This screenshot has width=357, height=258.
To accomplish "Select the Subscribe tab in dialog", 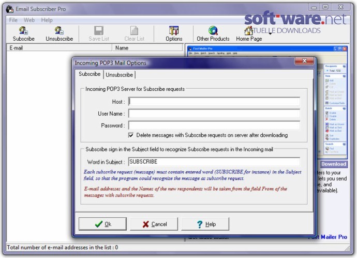I will pos(90,74).
